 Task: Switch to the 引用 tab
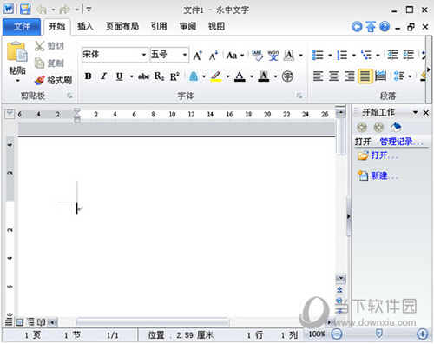coord(159,27)
